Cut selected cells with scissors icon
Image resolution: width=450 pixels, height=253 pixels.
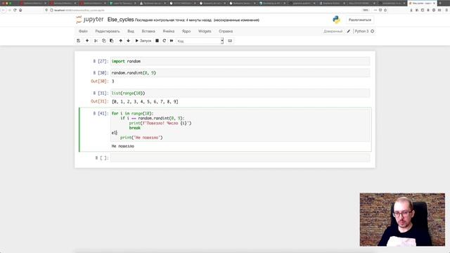click(x=96, y=41)
